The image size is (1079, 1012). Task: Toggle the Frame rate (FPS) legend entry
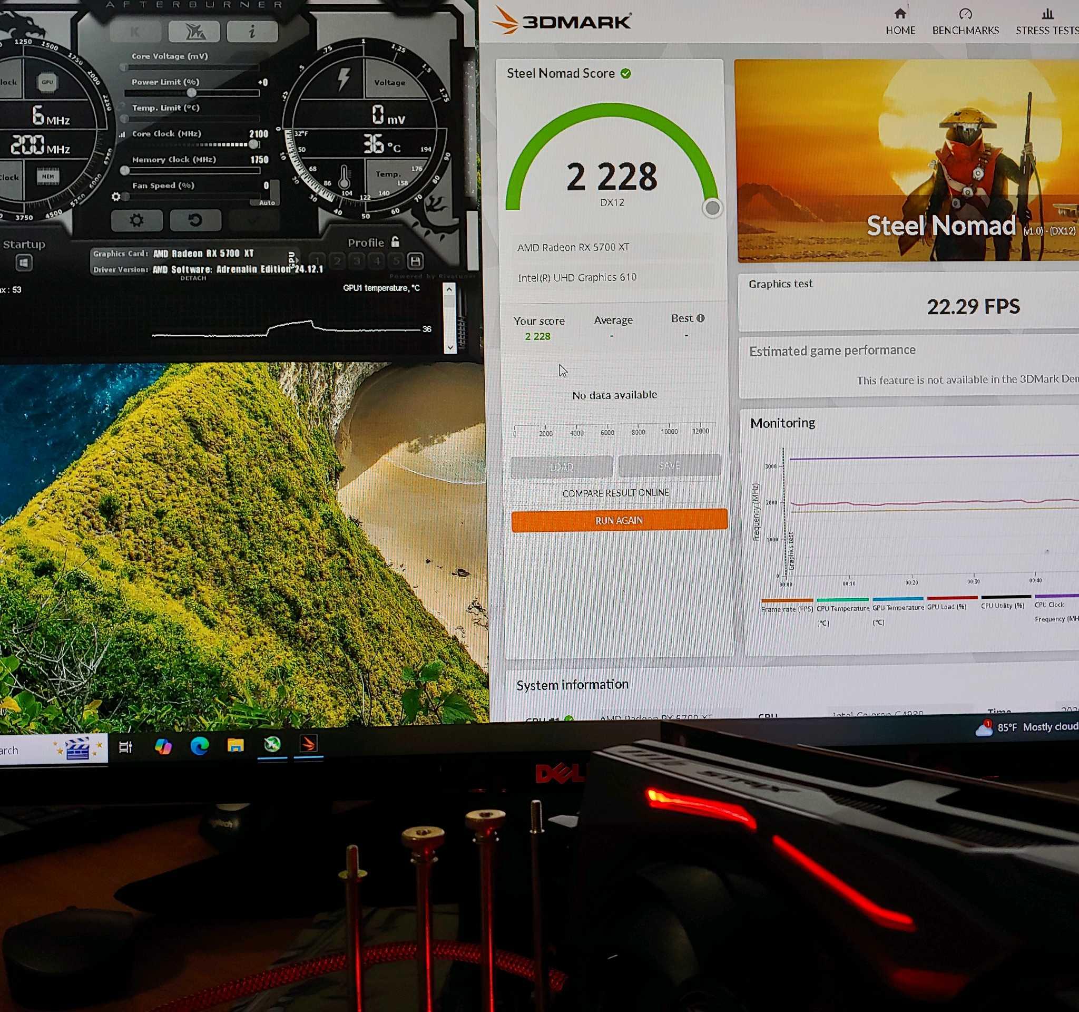pos(787,606)
